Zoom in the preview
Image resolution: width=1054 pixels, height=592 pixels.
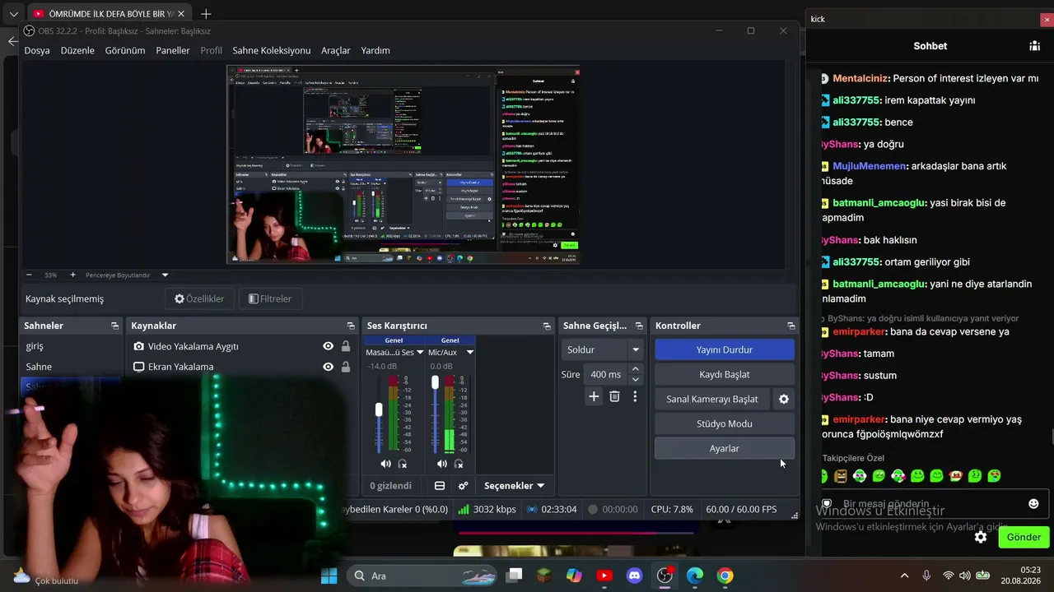click(72, 275)
